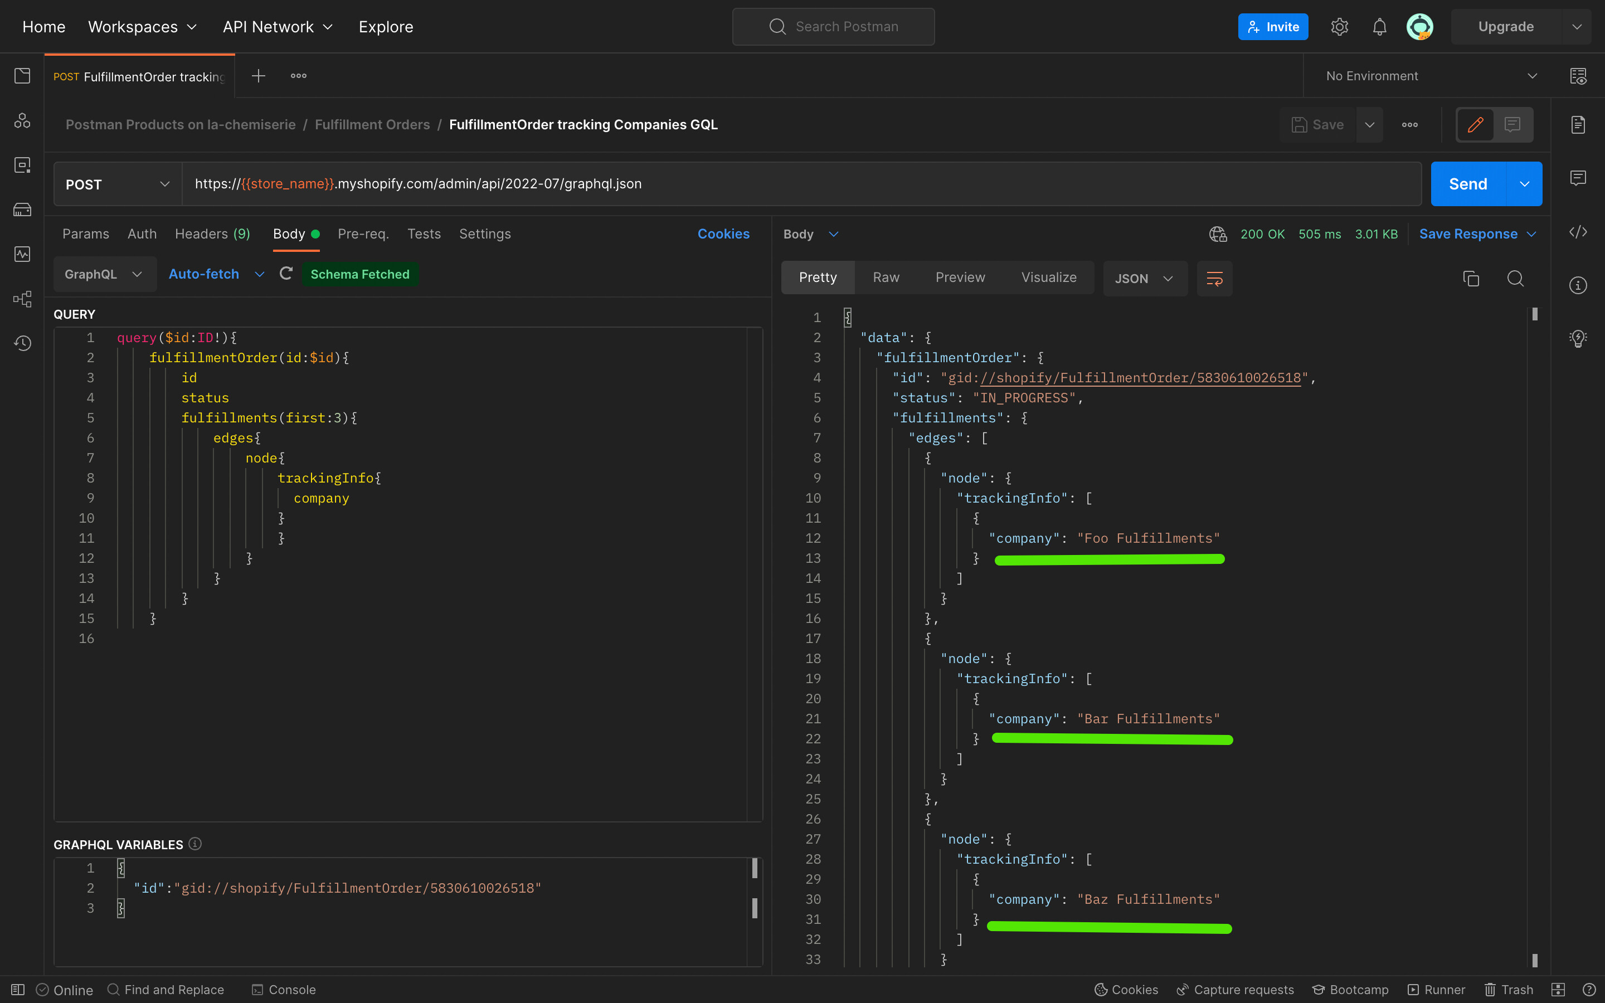Select the Raw response view tab
Viewport: 1605px width, 1003px height.
(886, 277)
